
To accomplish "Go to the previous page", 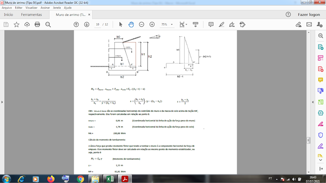I will click(76, 25).
